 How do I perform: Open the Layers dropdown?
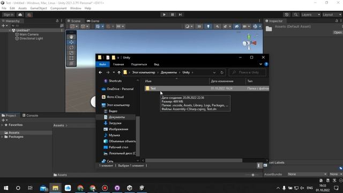coord(311,14)
